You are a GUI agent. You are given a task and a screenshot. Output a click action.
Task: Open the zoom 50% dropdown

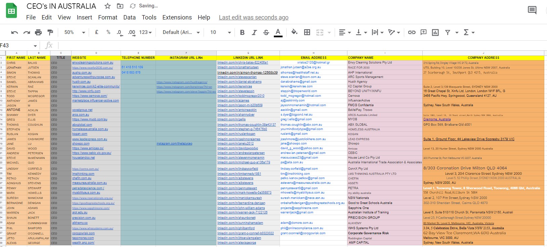[x=75, y=32]
